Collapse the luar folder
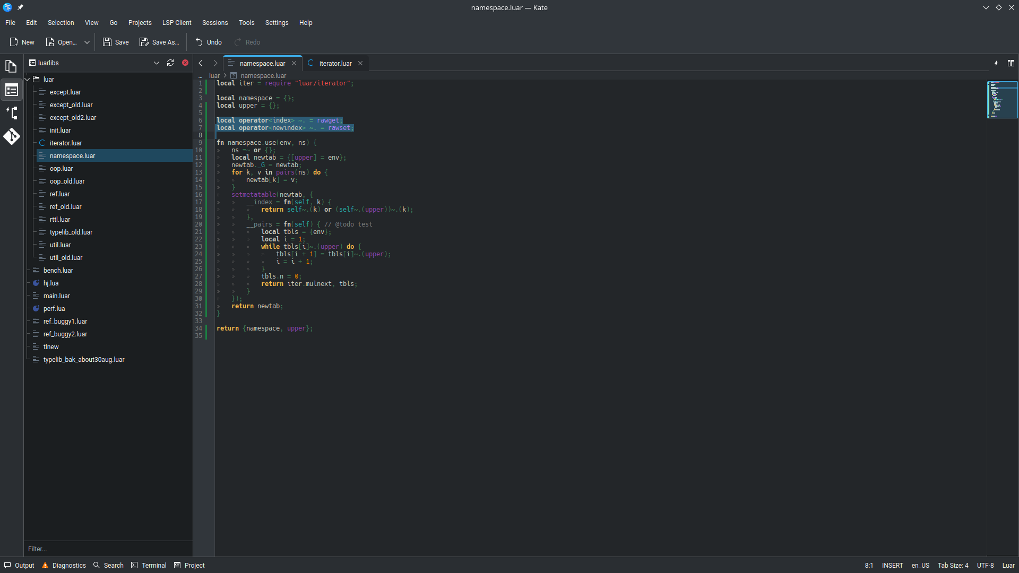Viewport: 1019px width, 573px height. [x=28, y=79]
